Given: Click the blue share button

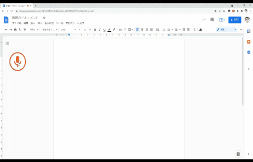Looking at the screenshot, I should click(x=235, y=20).
